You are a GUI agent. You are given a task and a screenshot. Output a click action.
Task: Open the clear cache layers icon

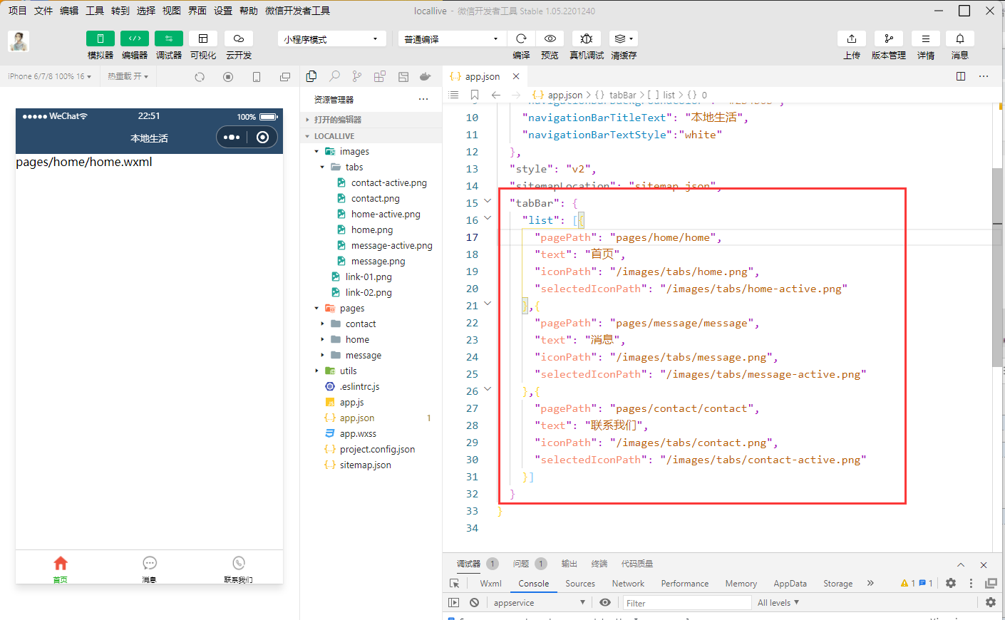point(624,38)
